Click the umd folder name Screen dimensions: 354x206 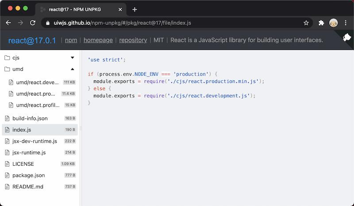(x=18, y=69)
